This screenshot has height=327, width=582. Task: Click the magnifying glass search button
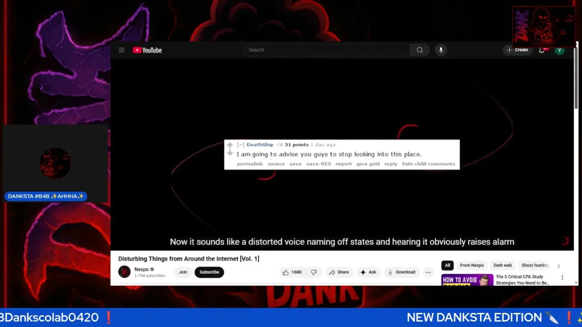pos(420,50)
